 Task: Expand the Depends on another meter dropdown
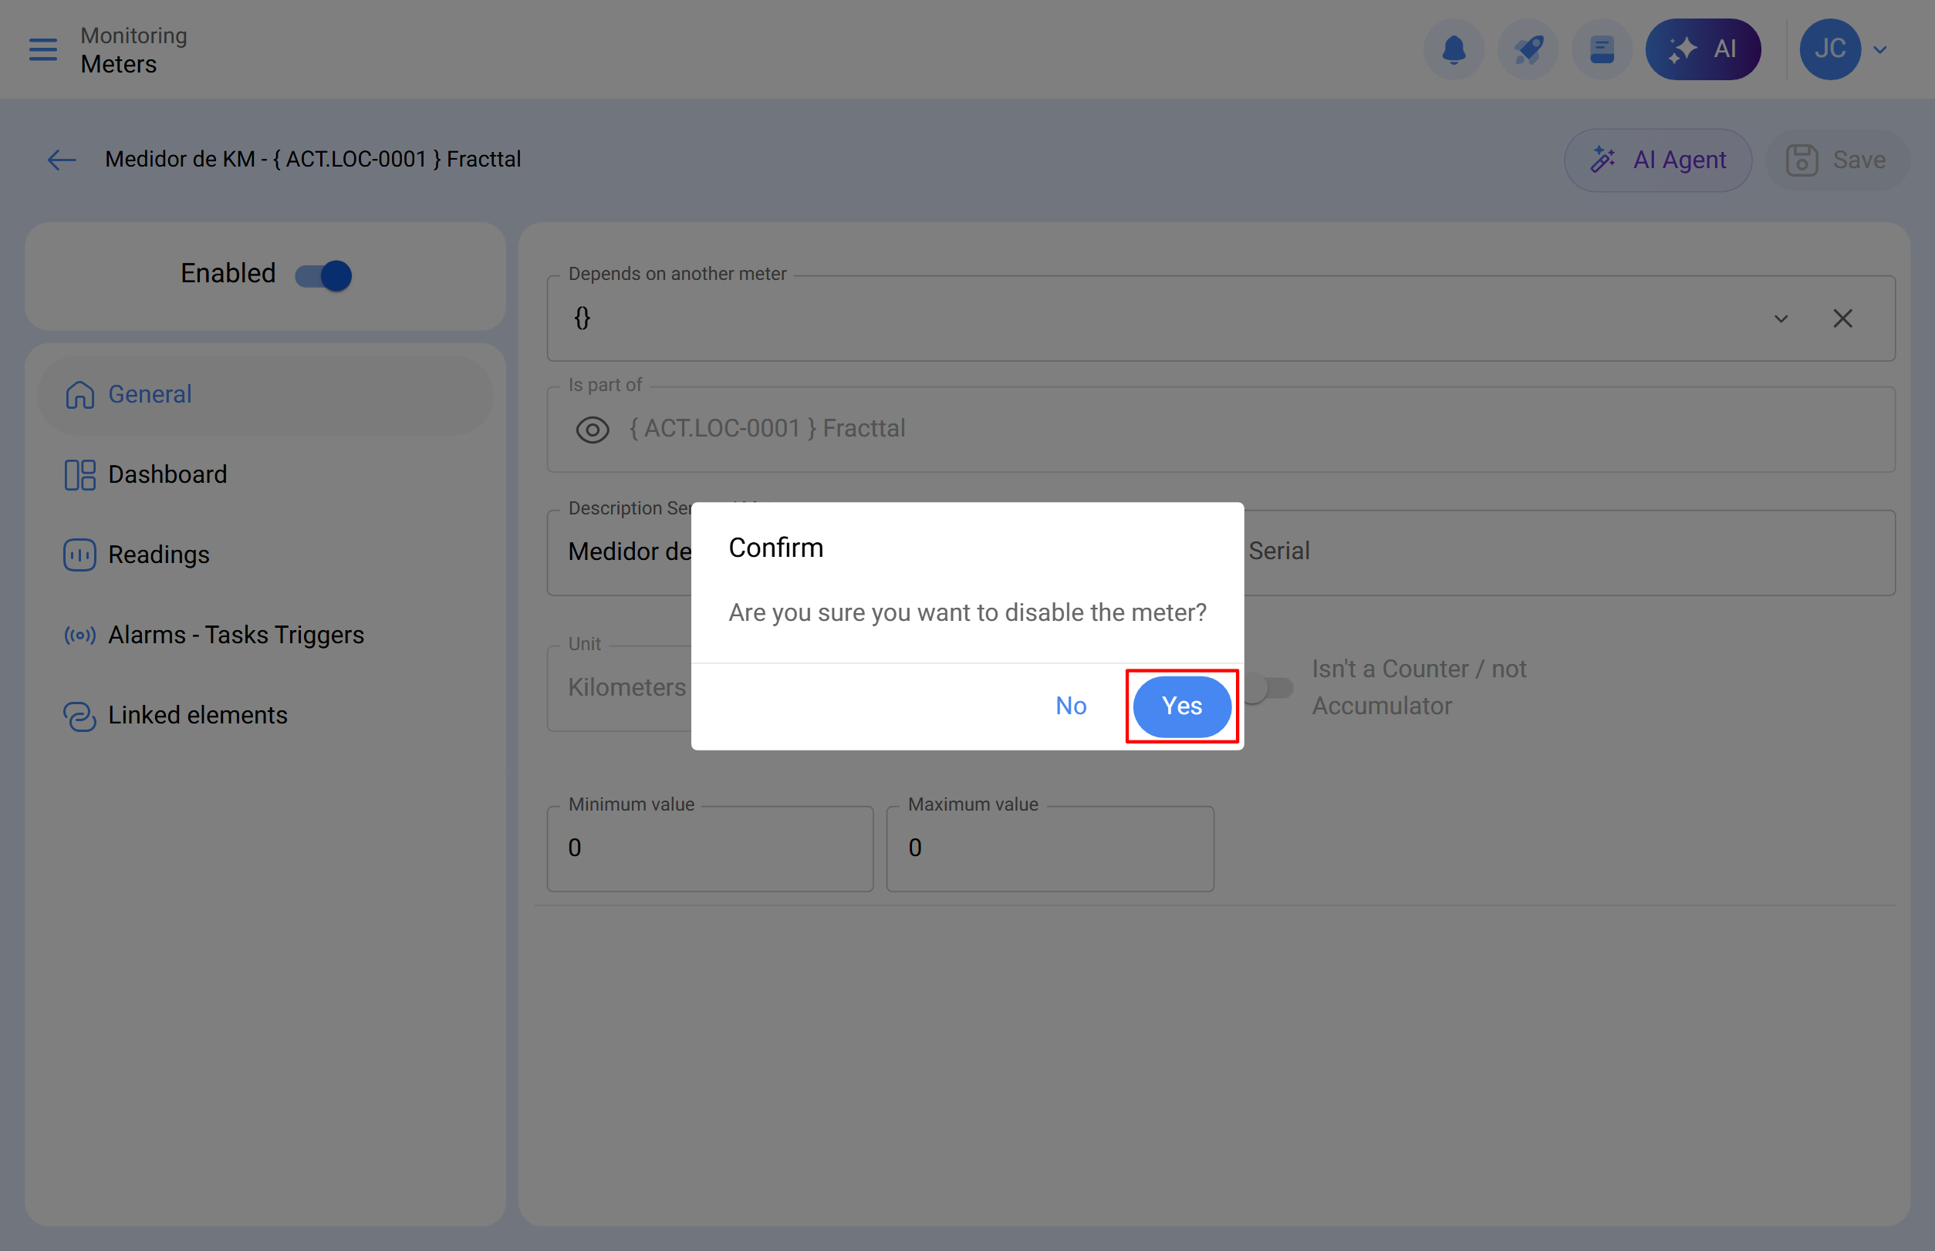tap(1781, 319)
